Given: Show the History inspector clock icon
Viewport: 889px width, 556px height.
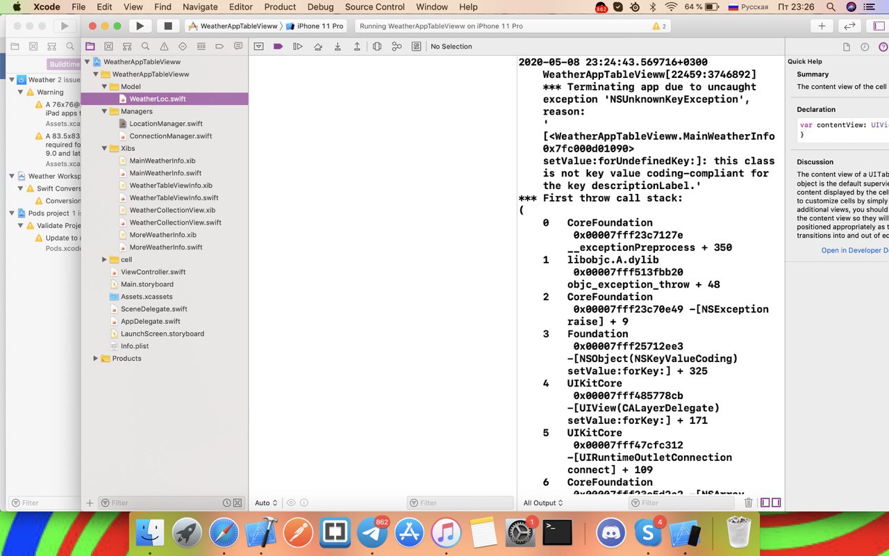Looking at the screenshot, I should click(865, 47).
